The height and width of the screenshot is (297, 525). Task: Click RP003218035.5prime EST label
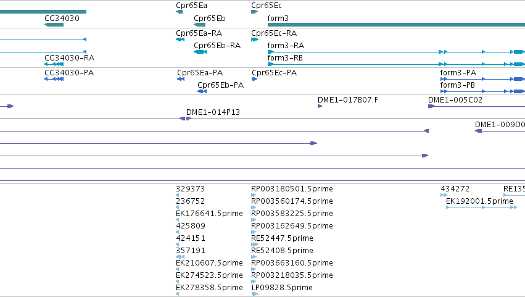[x=292, y=275]
